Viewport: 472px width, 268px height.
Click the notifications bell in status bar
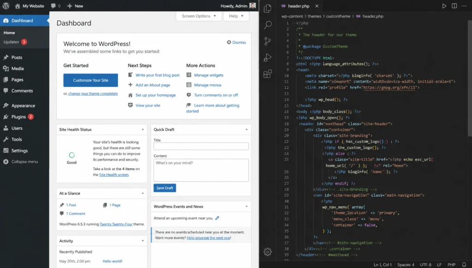click(464, 265)
